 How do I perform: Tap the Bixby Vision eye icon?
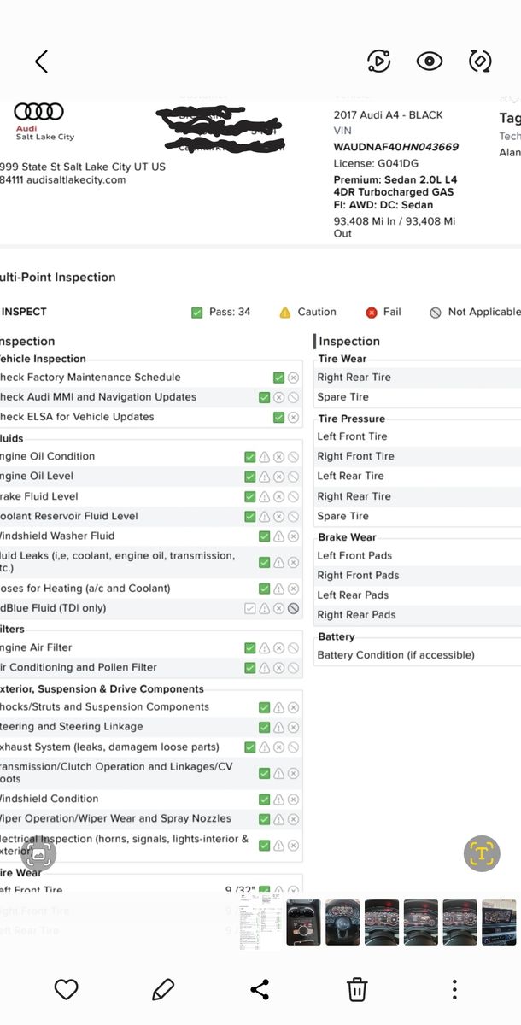(429, 61)
